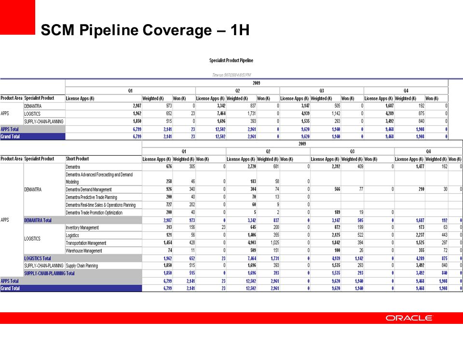Viewport: 463px width, 347px height.
Task: Click value 202 in the Real-time Sales row
Action: tap(192, 204)
